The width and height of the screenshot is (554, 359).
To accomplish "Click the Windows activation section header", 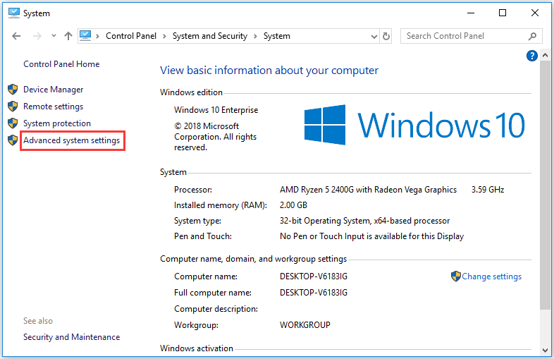I will [x=197, y=348].
